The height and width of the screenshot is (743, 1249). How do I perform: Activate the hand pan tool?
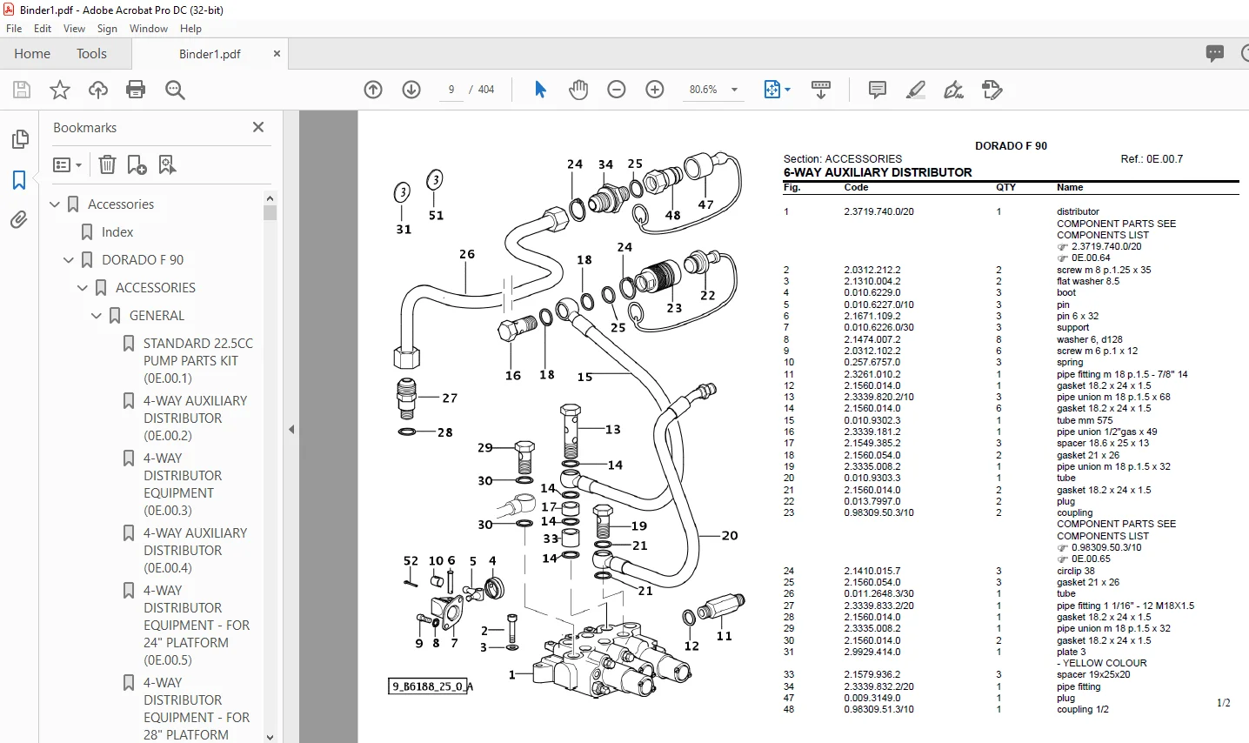(x=578, y=90)
